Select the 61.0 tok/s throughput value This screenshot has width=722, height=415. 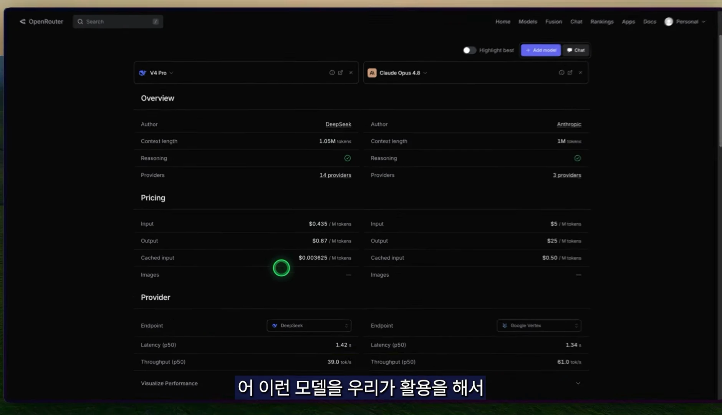pos(569,362)
